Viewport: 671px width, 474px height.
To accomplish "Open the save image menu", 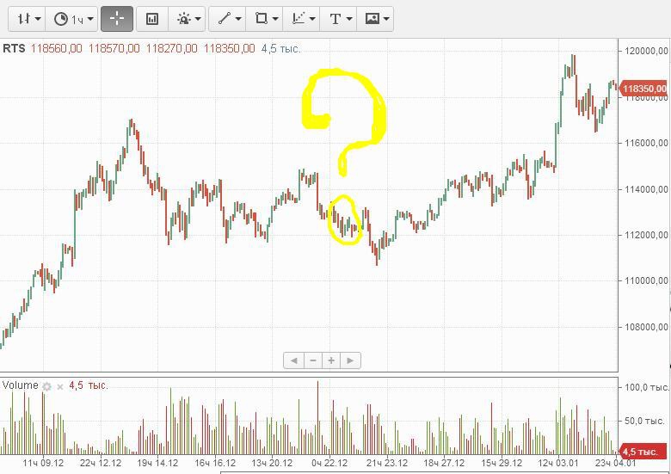I will click(x=377, y=18).
